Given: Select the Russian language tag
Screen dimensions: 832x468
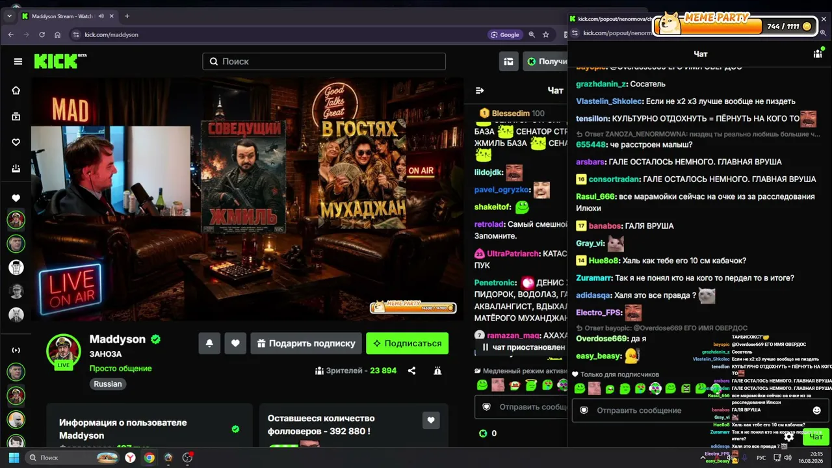Looking at the screenshot, I should click(x=108, y=384).
